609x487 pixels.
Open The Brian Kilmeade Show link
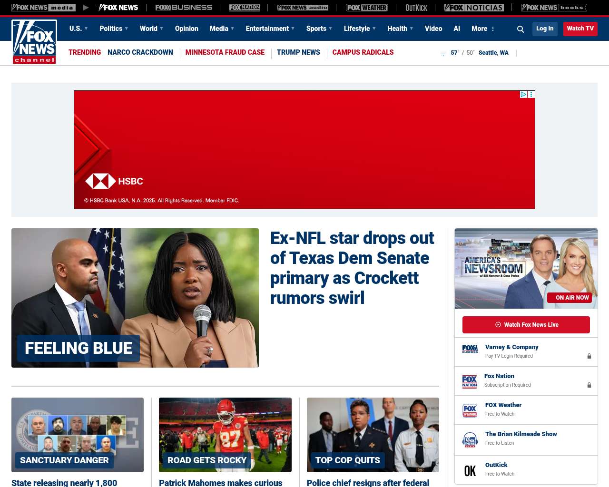pyautogui.click(x=521, y=434)
